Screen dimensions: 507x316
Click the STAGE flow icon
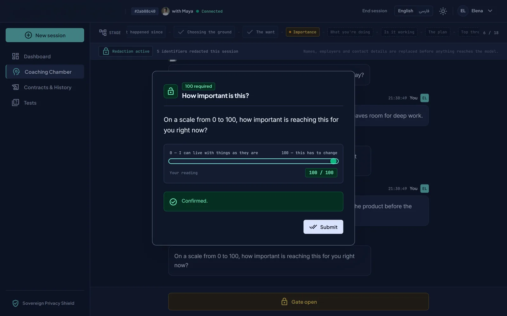coord(103,32)
